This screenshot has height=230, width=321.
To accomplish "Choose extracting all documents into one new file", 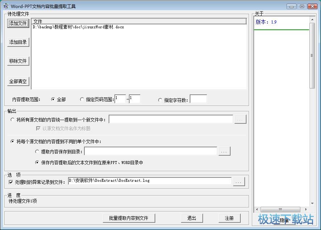I will point(12,119).
